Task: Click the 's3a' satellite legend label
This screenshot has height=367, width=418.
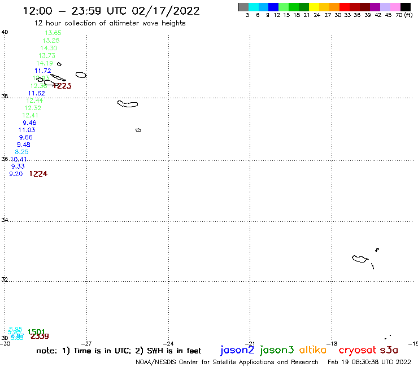Action: point(389,350)
